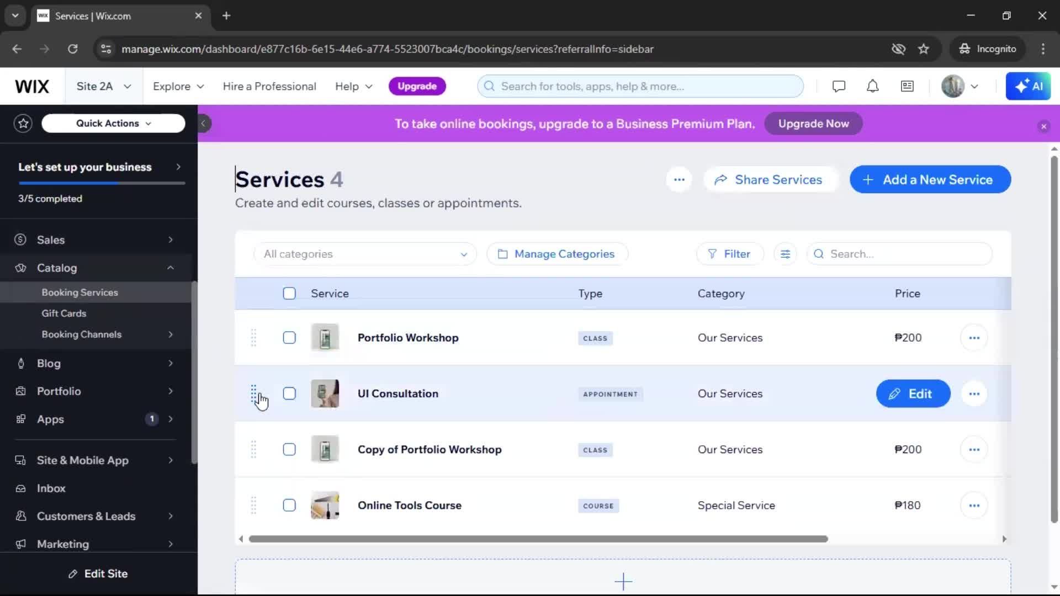Click site information icon in address bar
1060x596 pixels.
tap(105, 49)
